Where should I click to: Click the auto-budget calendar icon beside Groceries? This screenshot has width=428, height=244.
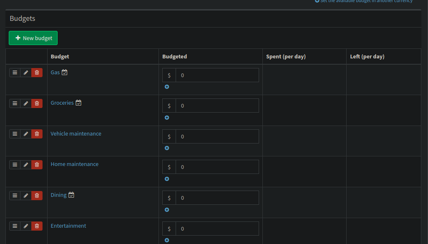click(78, 103)
